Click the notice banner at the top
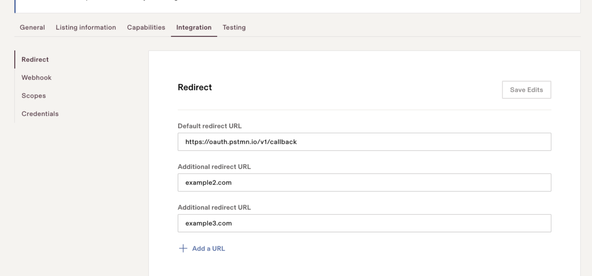This screenshot has width=592, height=276. coord(297,6)
